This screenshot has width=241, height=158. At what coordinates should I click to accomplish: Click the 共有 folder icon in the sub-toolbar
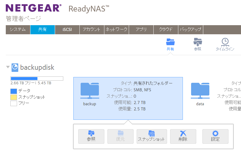pos(170,45)
